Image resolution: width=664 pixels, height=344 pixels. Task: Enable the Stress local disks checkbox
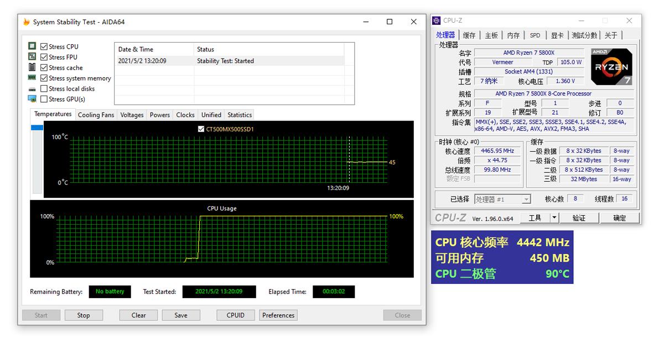pos(43,88)
